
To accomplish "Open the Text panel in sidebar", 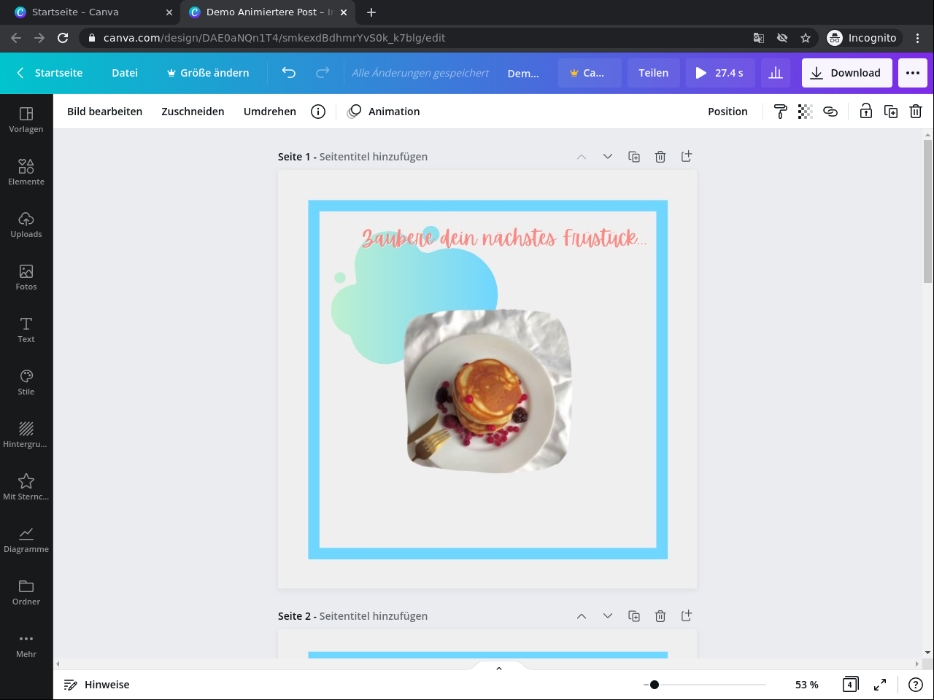I will 26,330.
